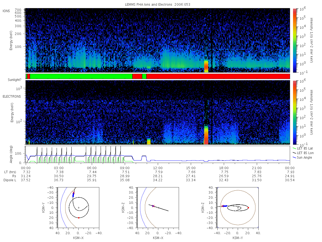The width and height of the screenshot is (322, 242).
Task: Click the ELECTRONS panel label
Action: tap(12, 96)
